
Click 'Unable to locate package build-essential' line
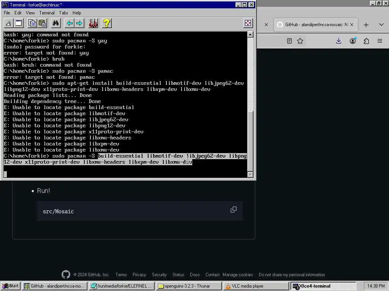[69, 107]
